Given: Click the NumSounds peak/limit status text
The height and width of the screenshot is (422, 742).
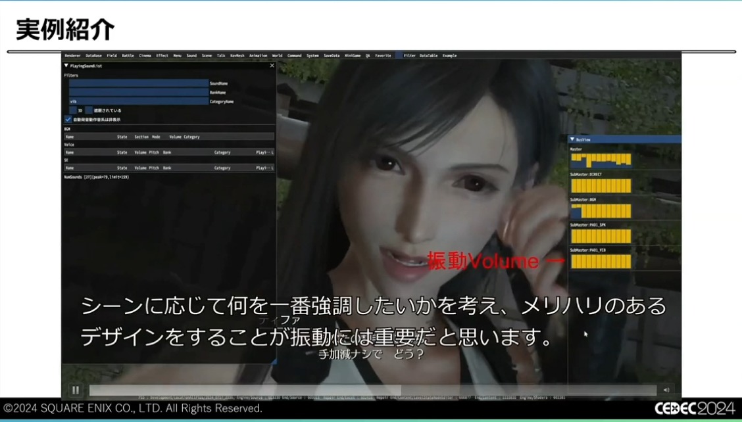Looking at the screenshot, I should (x=97, y=177).
